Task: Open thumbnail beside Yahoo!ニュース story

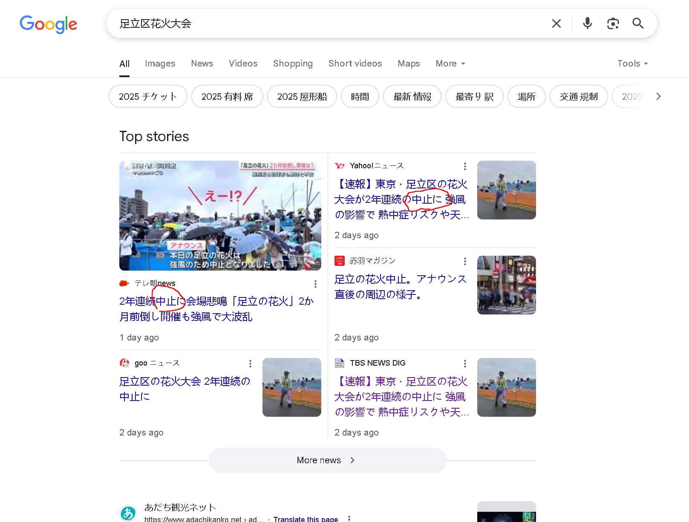Action: pyautogui.click(x=507, y=190)
